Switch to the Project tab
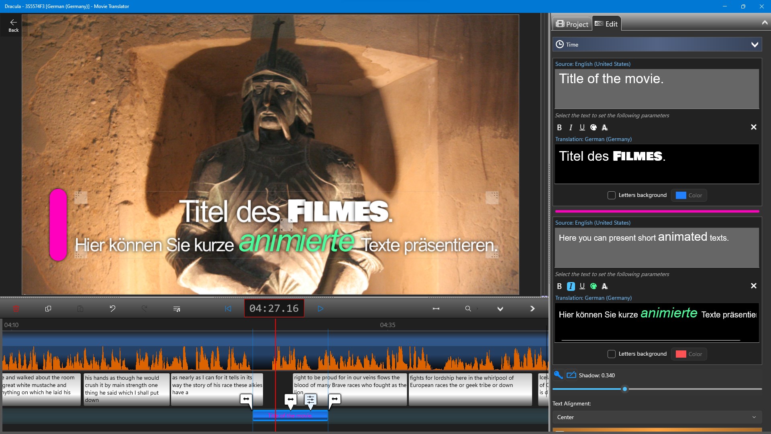Viewport: 771px width, 434px height. [572, 24]
